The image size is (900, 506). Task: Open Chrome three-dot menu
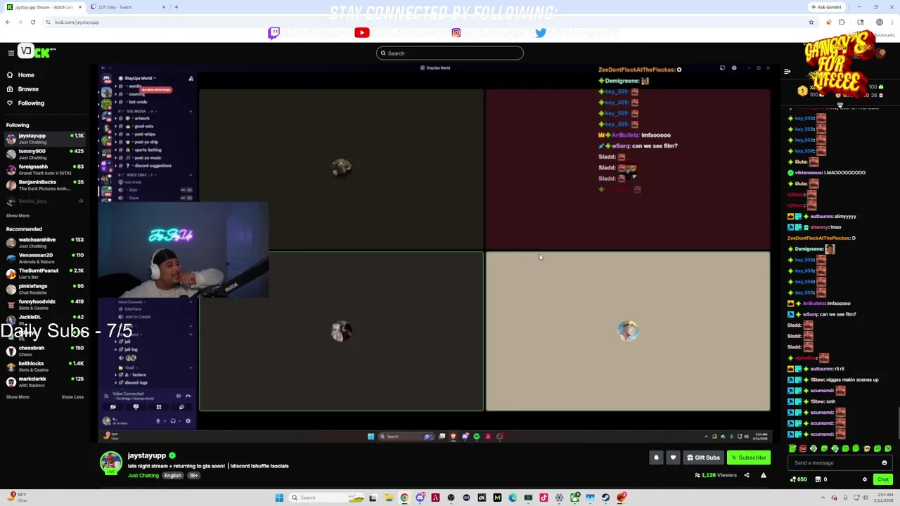point(894,22)
